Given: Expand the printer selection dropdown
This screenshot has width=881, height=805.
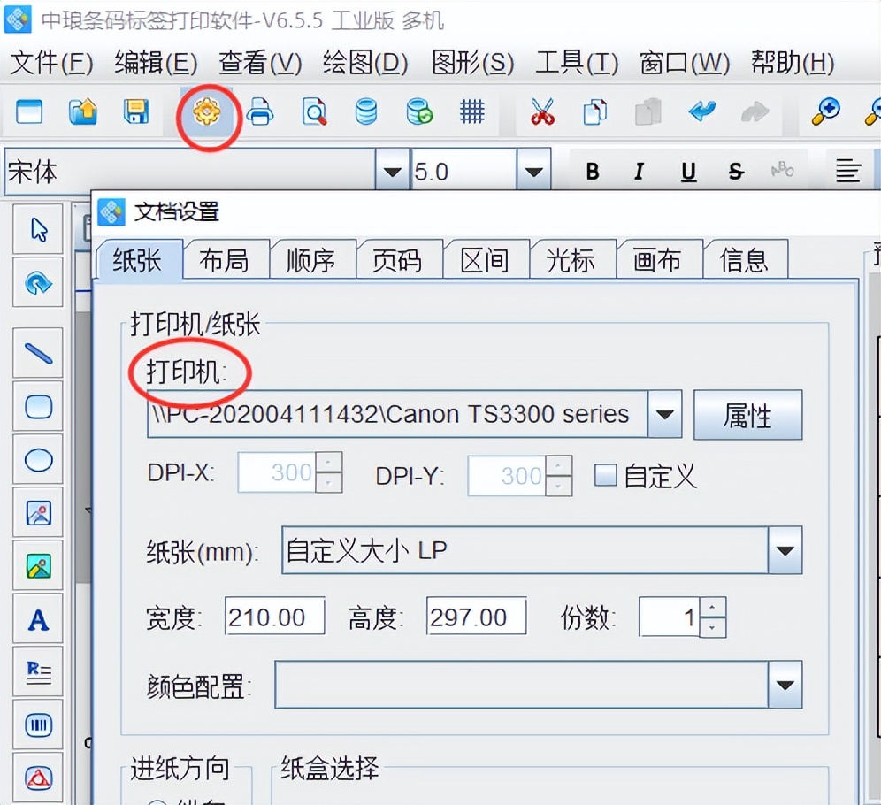Looking at the screenshot, I should (x=665, y=414).
